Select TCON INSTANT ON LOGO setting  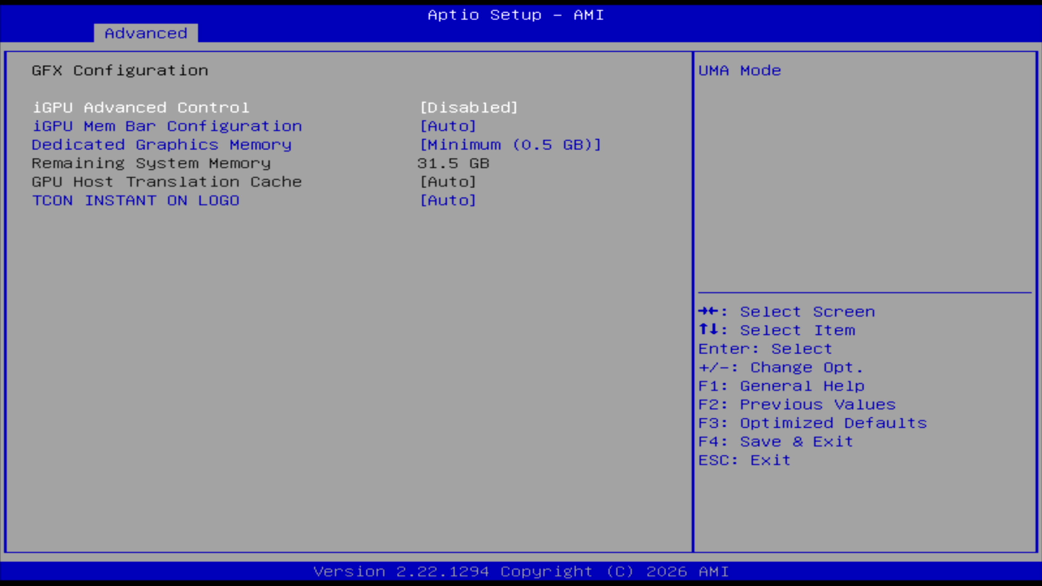pos(136,201)
